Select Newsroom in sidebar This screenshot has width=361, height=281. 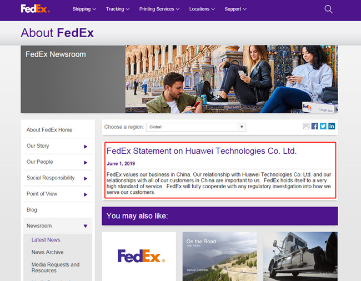point(39,226)
